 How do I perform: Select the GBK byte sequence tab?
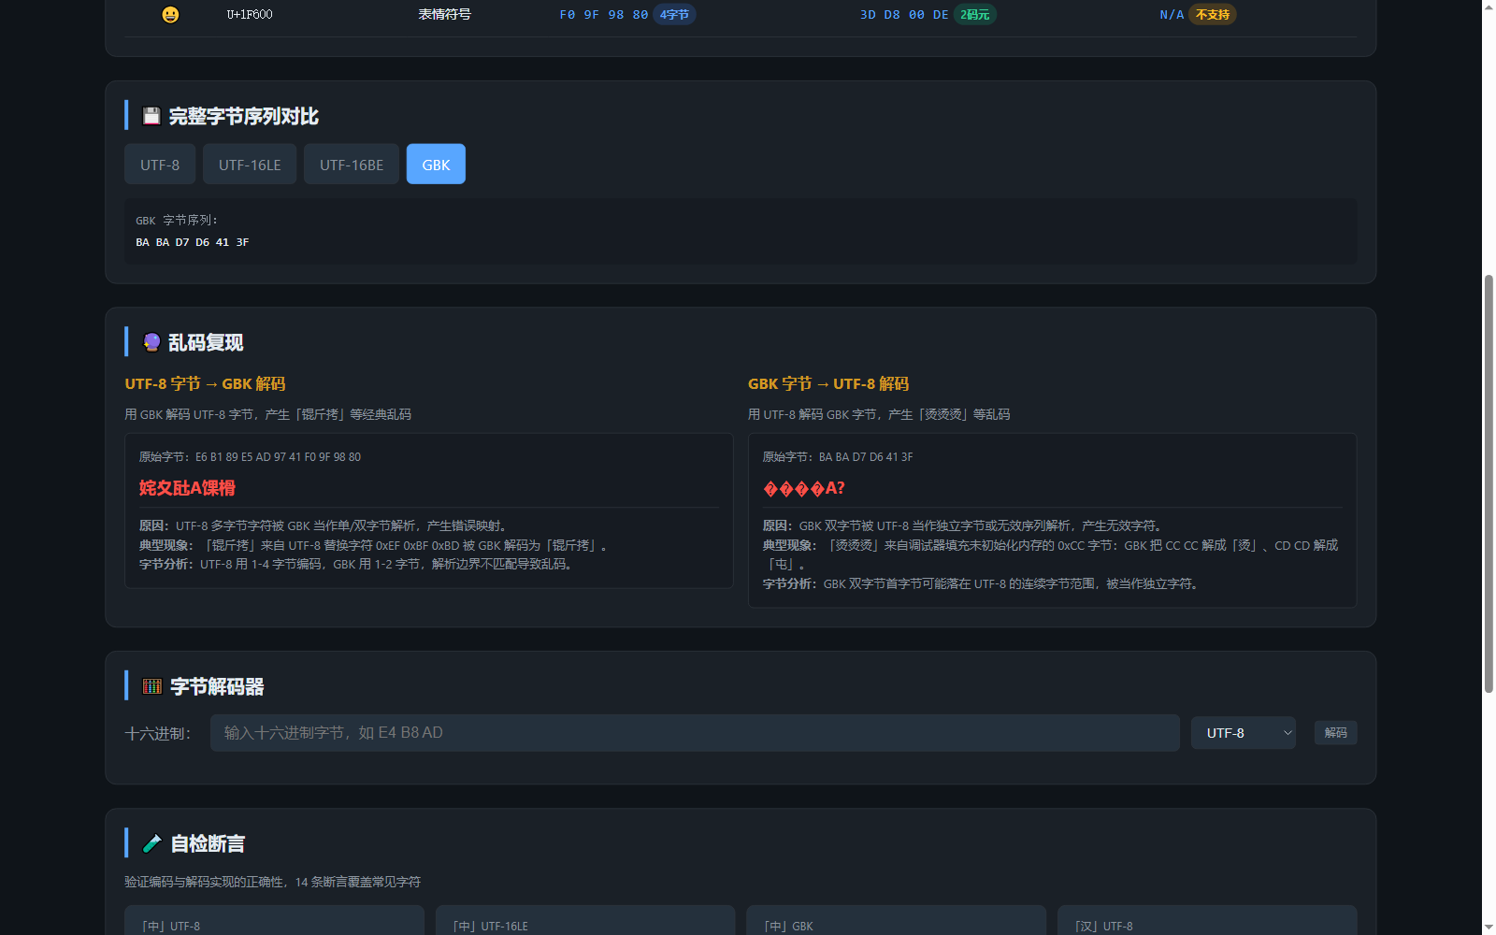[436, 165]
